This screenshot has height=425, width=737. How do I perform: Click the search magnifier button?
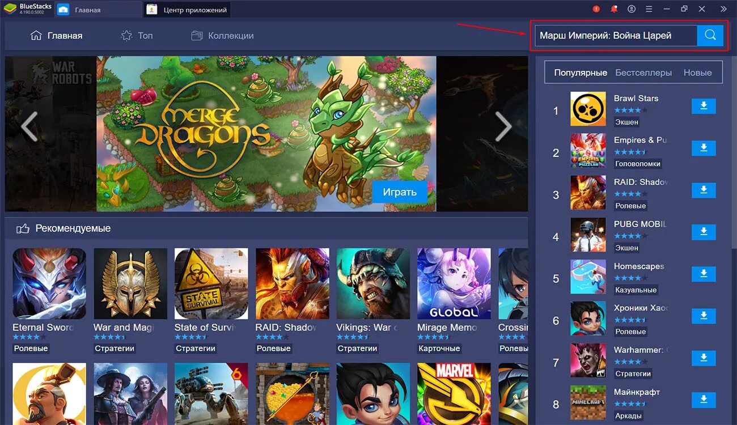tap(710, 35)
